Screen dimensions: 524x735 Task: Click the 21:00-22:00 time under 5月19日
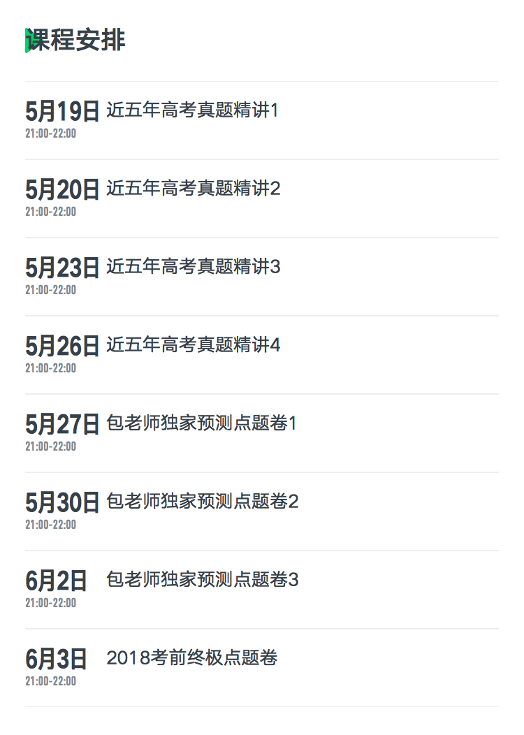coord(50,133)
